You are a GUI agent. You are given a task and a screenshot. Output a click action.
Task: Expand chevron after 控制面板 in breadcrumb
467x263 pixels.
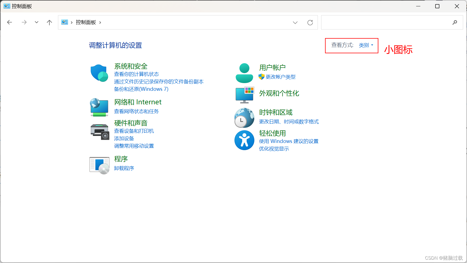click(100, 23)
